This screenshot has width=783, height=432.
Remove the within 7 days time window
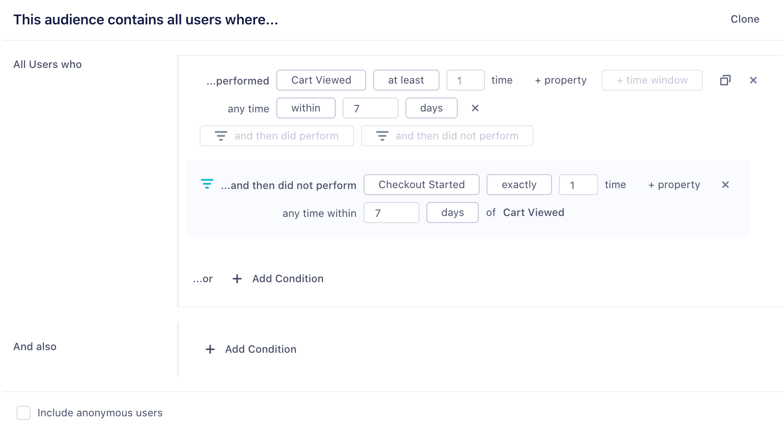475,108
